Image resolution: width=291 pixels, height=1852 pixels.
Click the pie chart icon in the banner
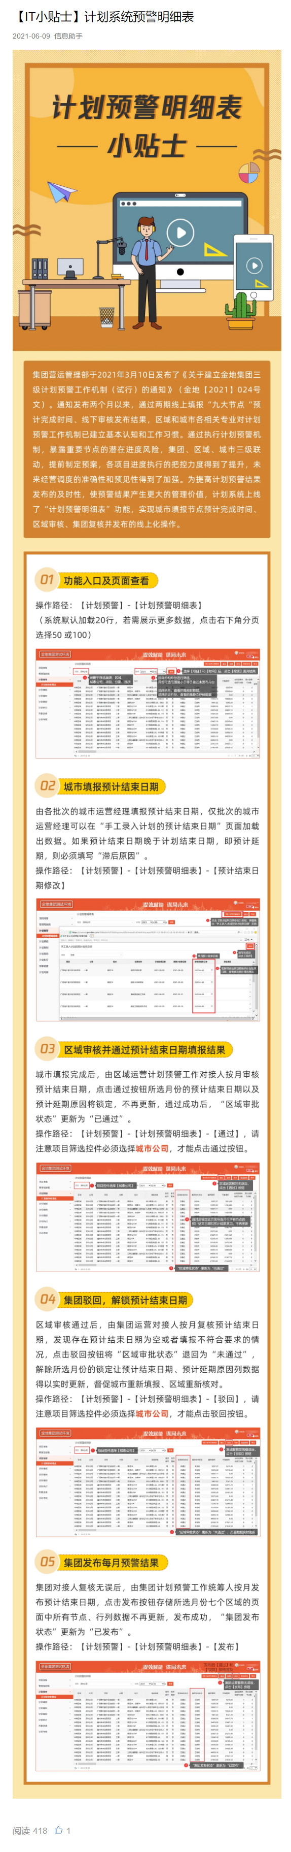(x=248, y=173)
